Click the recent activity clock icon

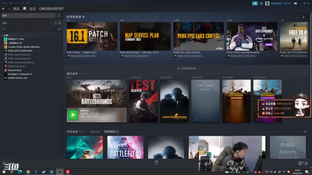point(55,23)
